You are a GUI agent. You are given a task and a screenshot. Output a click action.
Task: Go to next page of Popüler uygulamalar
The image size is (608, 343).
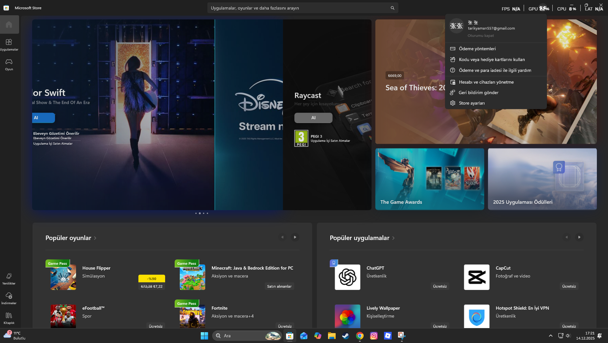pyautogui.click(x=579, y=237)
